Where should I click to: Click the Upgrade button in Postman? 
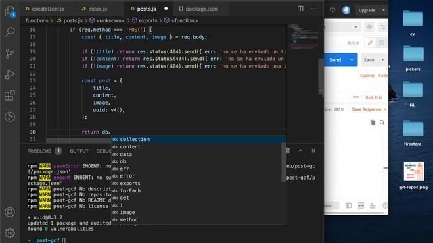coord(367,10)
